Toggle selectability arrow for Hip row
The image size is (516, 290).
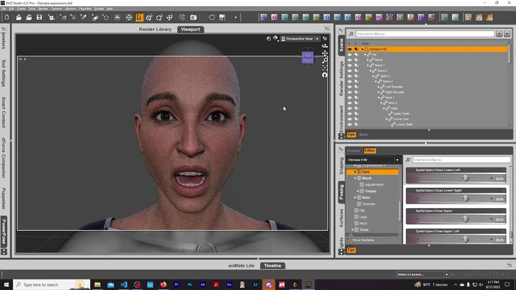pyautogui.click(x=356, y=54)
